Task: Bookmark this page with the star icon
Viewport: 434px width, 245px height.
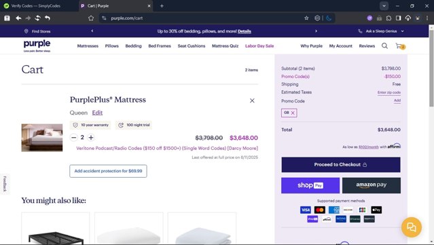Action: [306, 18]
